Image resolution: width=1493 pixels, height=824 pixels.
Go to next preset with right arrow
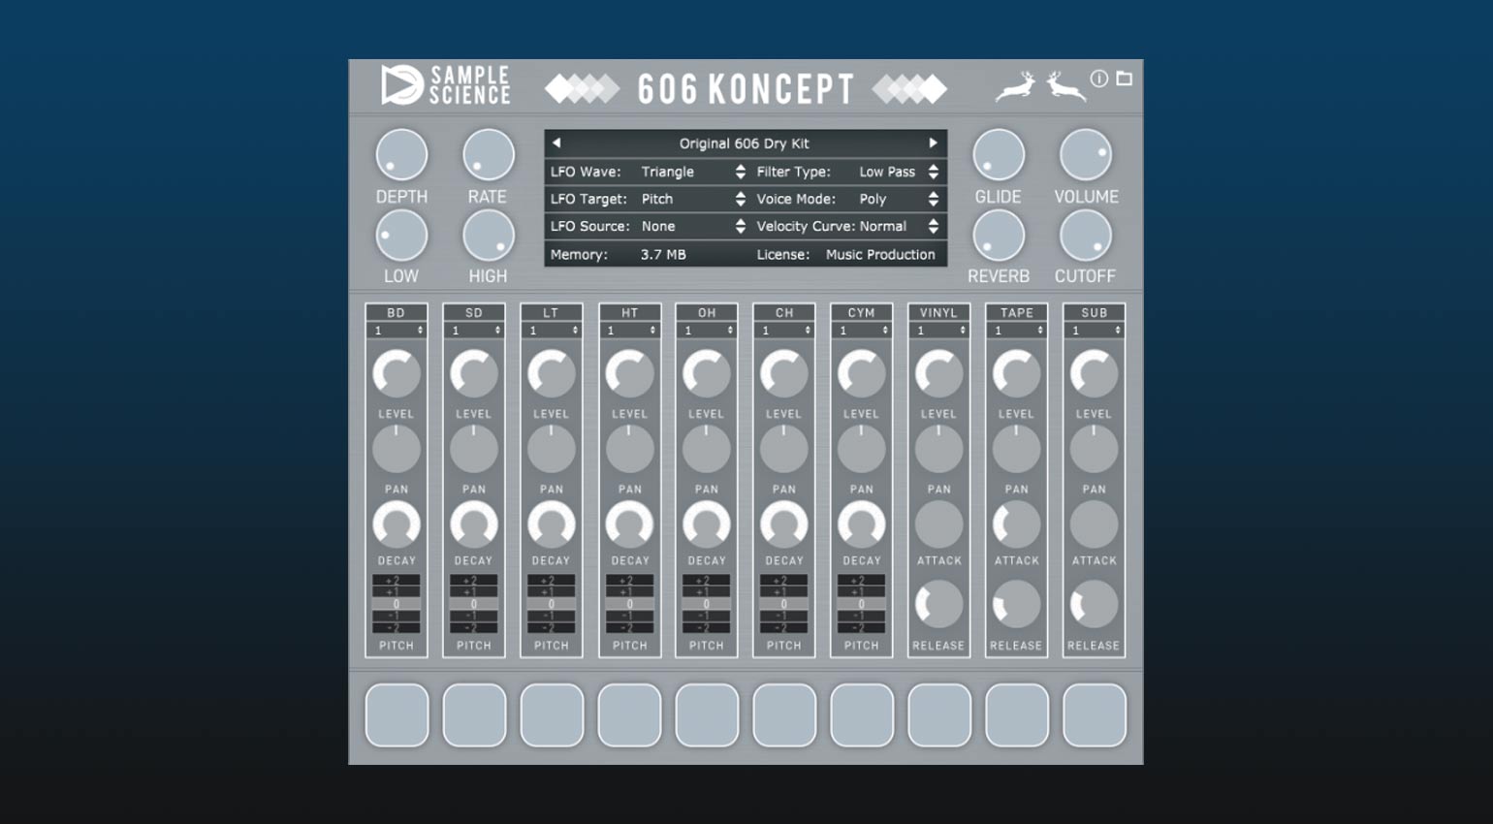coord(934,143)
